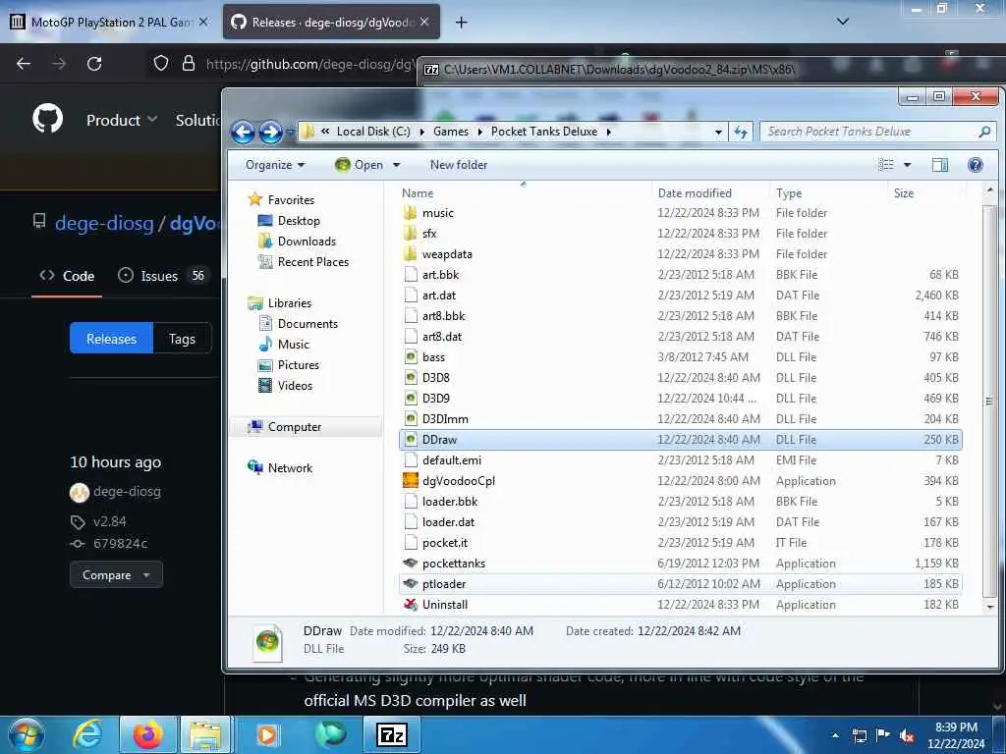Sort by the Type column header

(829, 193)
